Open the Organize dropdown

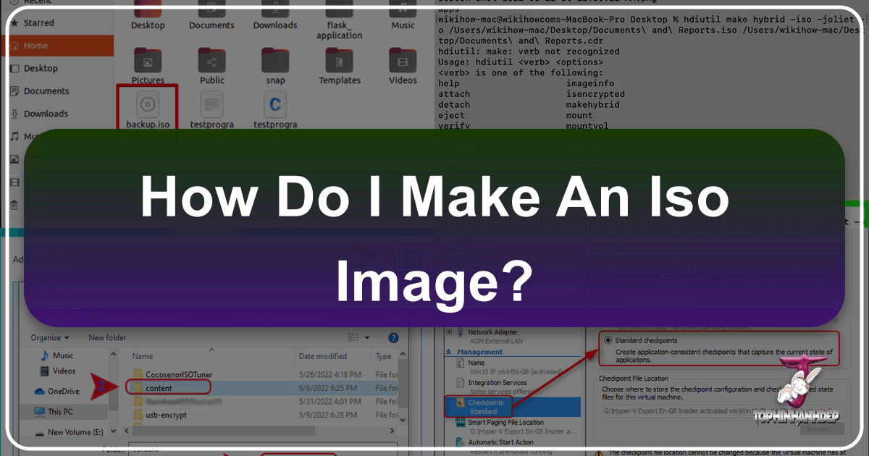coord(49,337)
